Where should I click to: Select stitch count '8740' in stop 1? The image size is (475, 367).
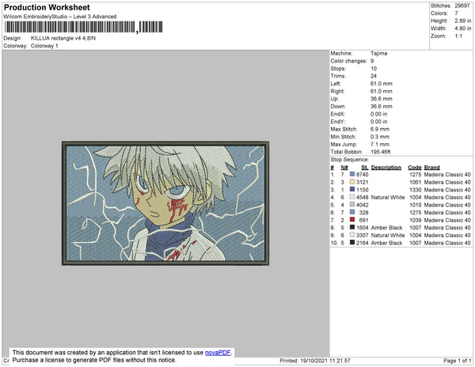(x=363, y=175)
